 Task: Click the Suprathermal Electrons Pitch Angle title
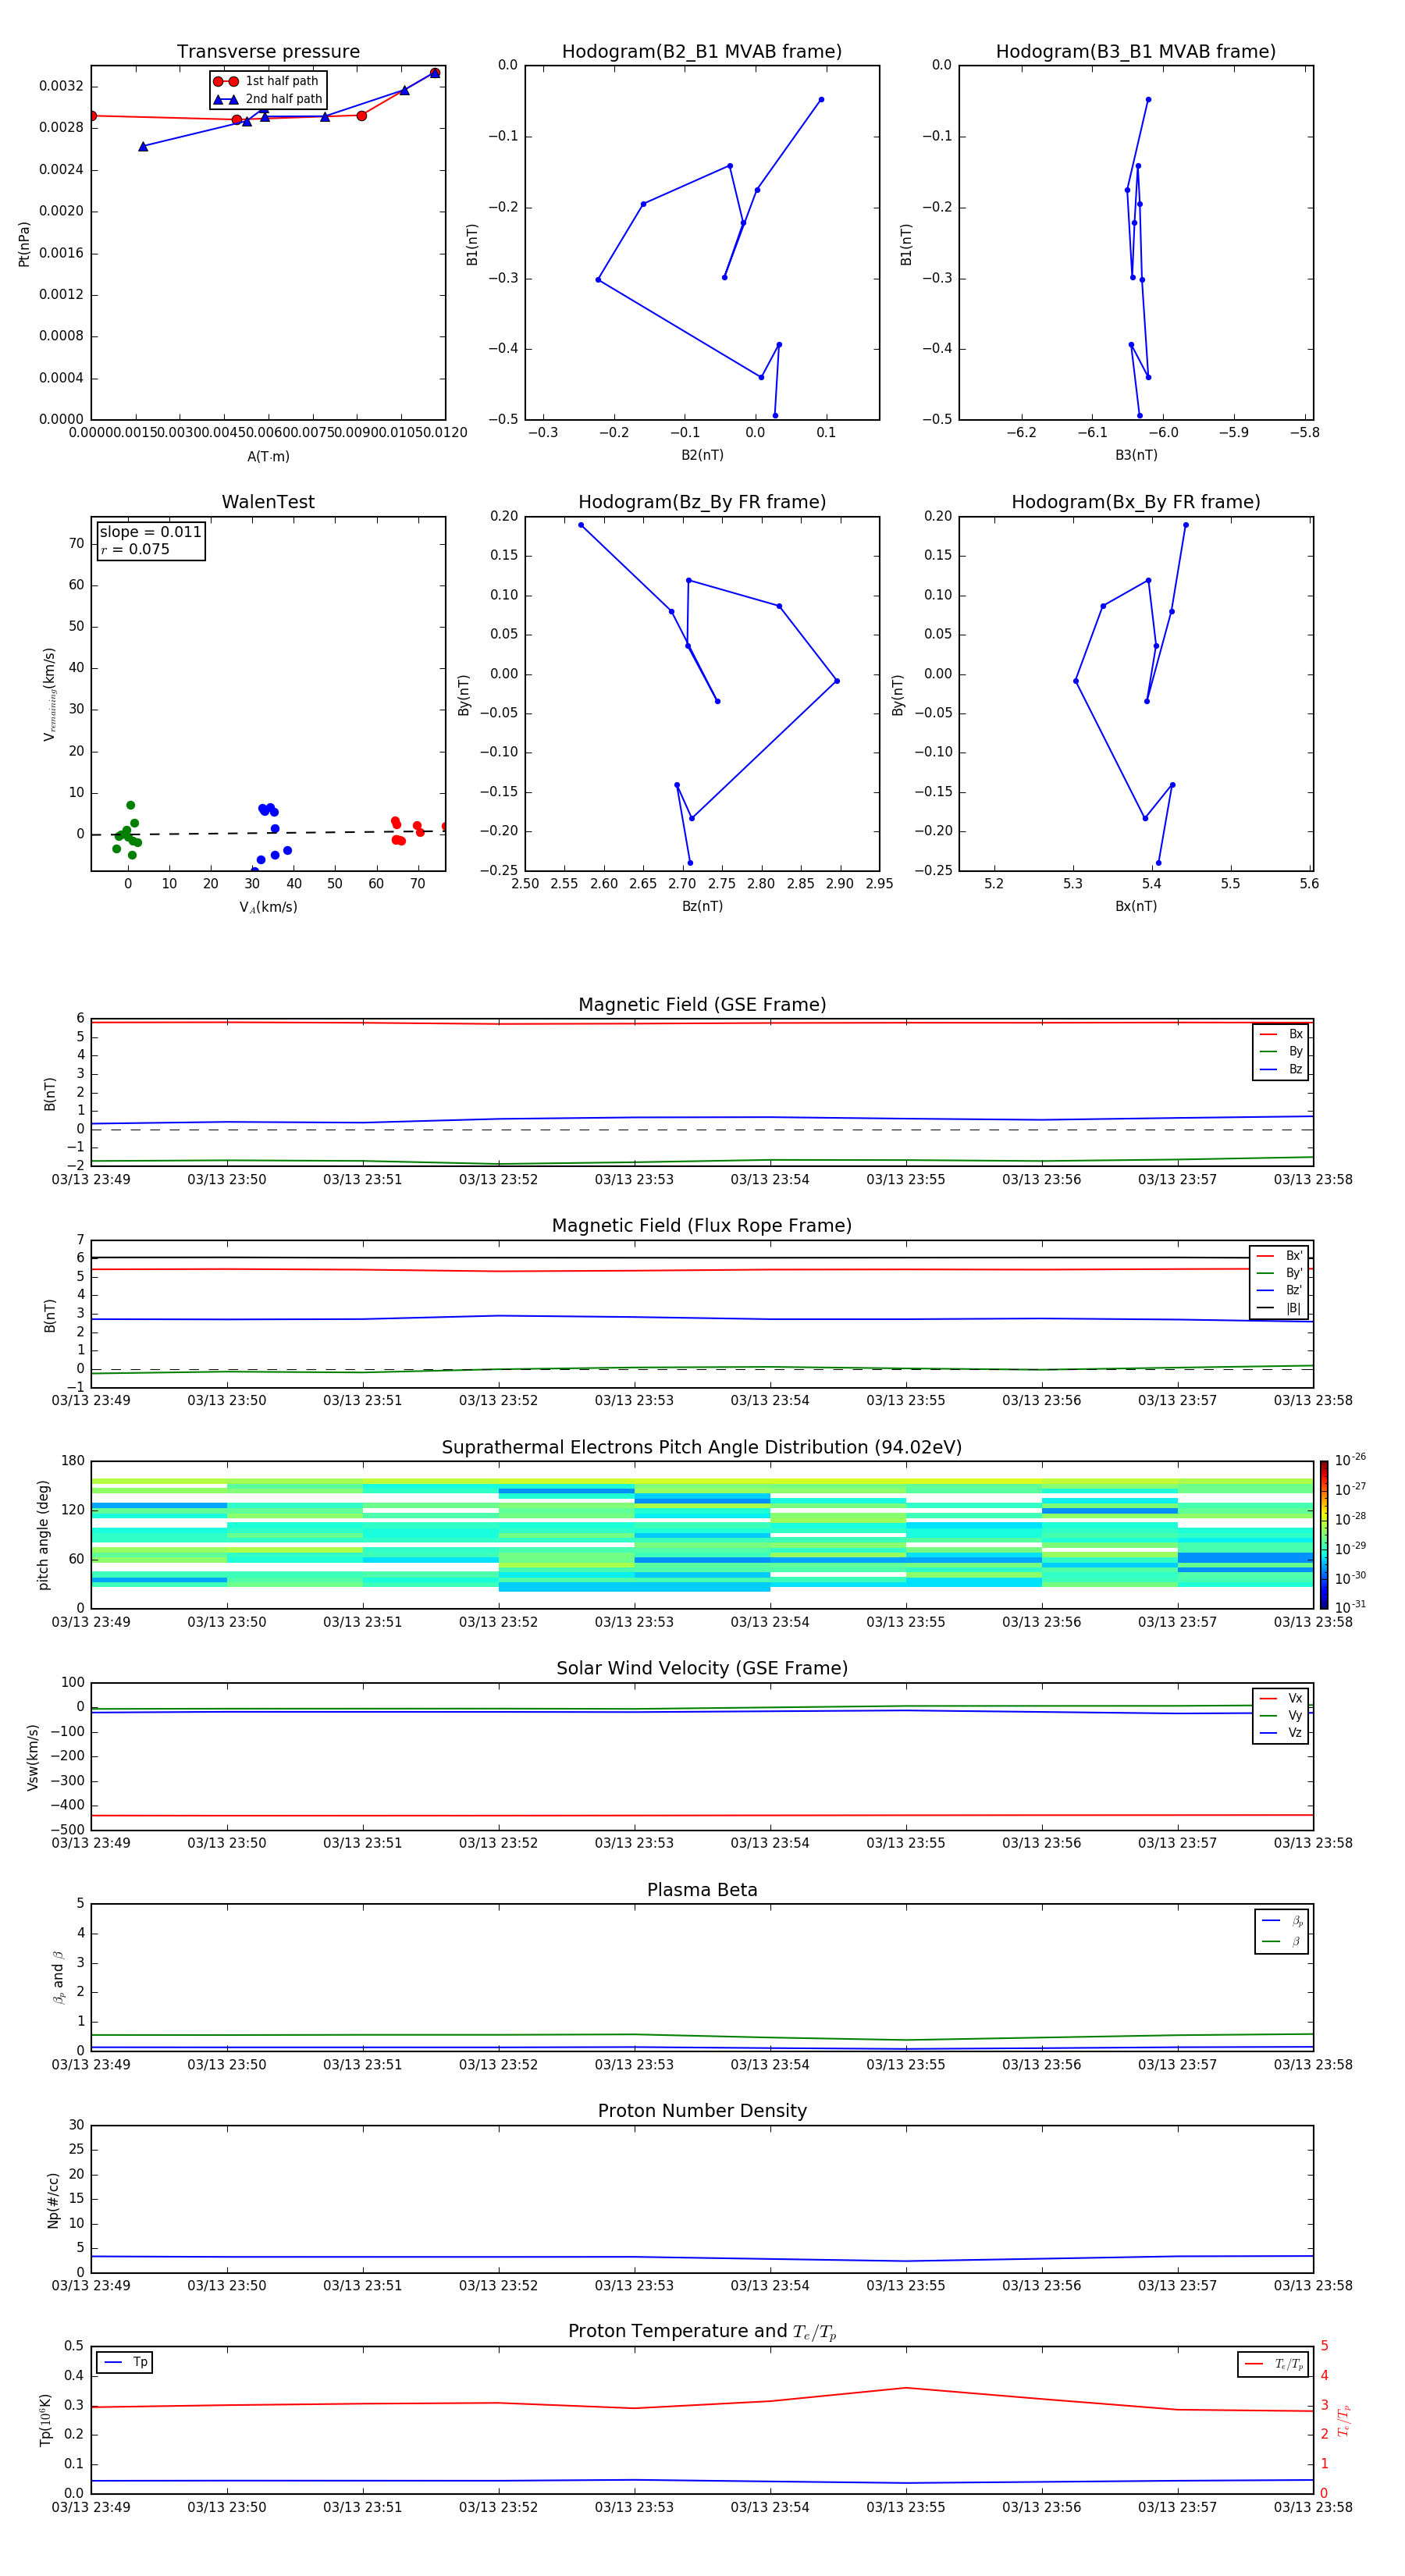coord(702,1448)
